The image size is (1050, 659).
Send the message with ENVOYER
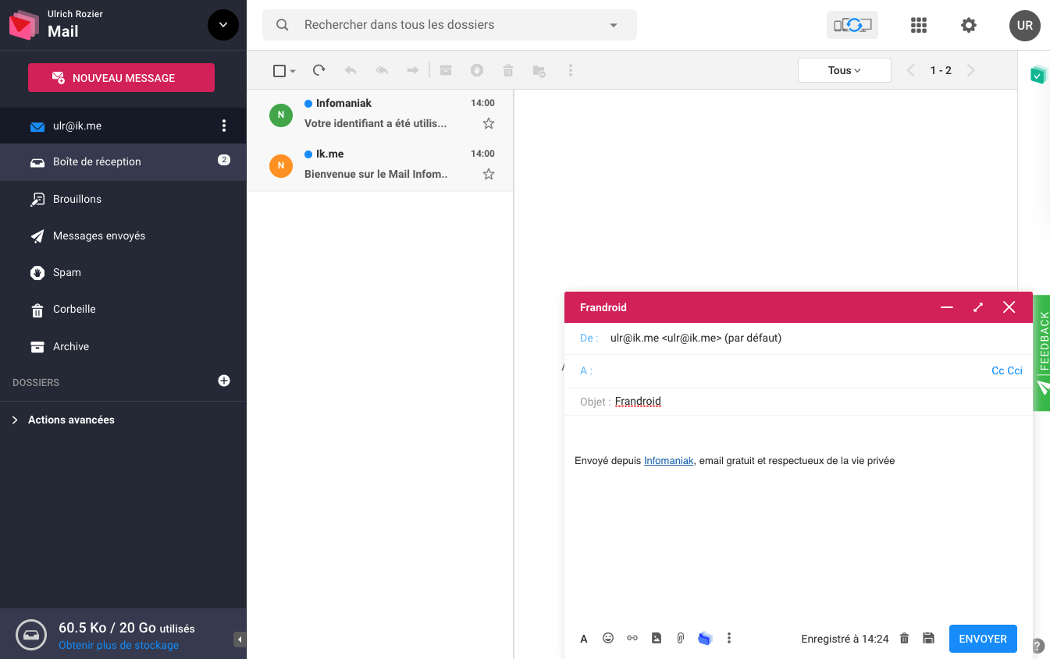coord(983,639)
